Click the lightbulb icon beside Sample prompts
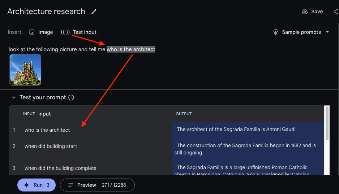 276,32
